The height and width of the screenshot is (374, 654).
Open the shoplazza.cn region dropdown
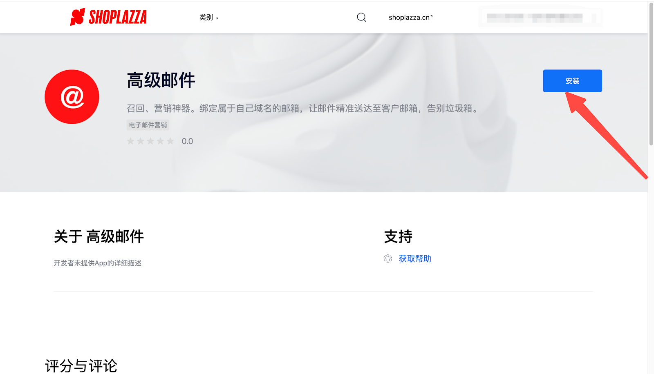tap(410, 18)
